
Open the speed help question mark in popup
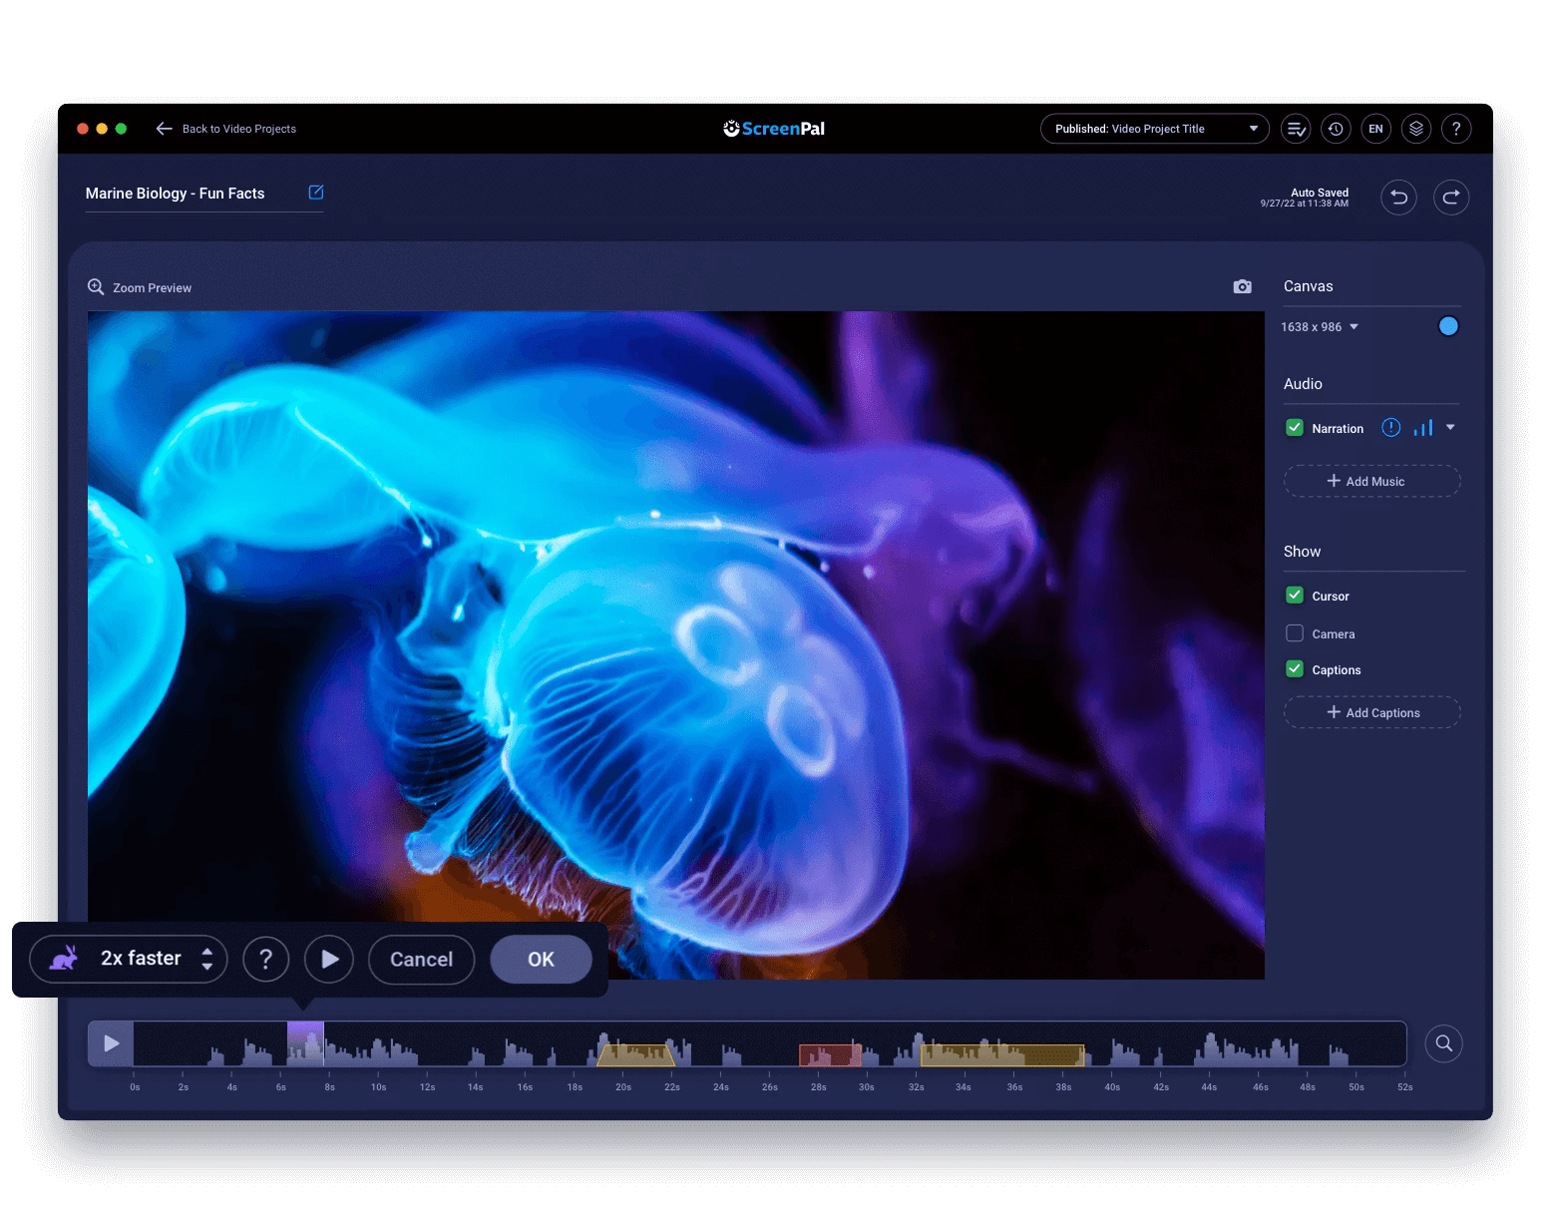click(x=265, y=959)
